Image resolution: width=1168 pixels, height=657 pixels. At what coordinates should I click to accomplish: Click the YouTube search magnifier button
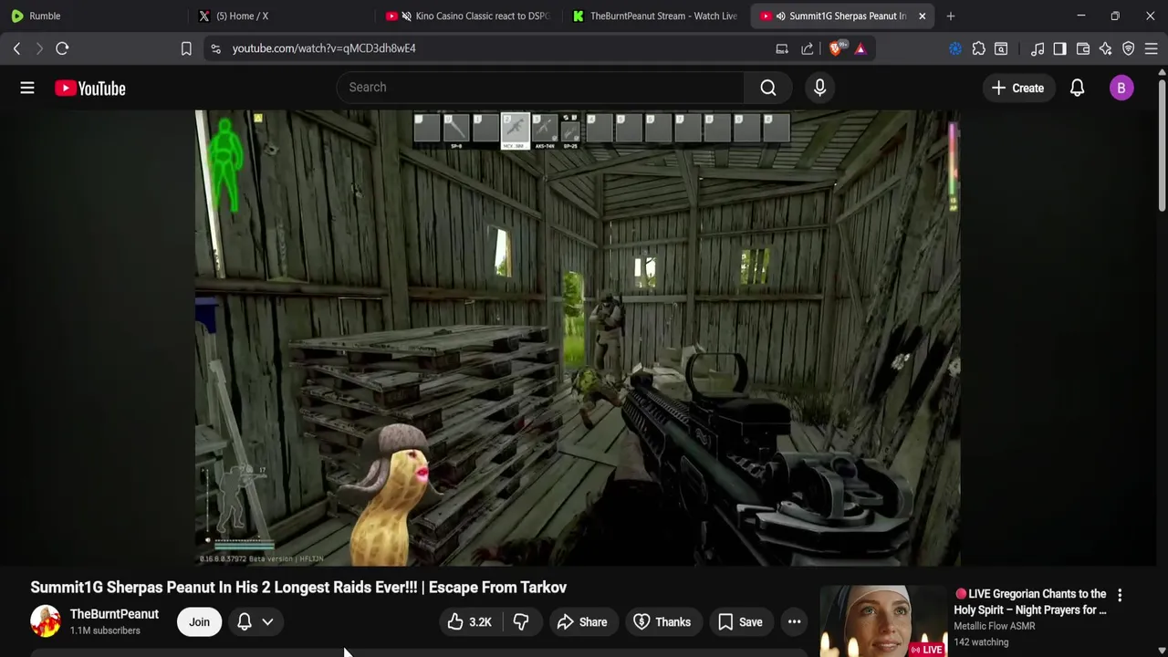point(768,88)
